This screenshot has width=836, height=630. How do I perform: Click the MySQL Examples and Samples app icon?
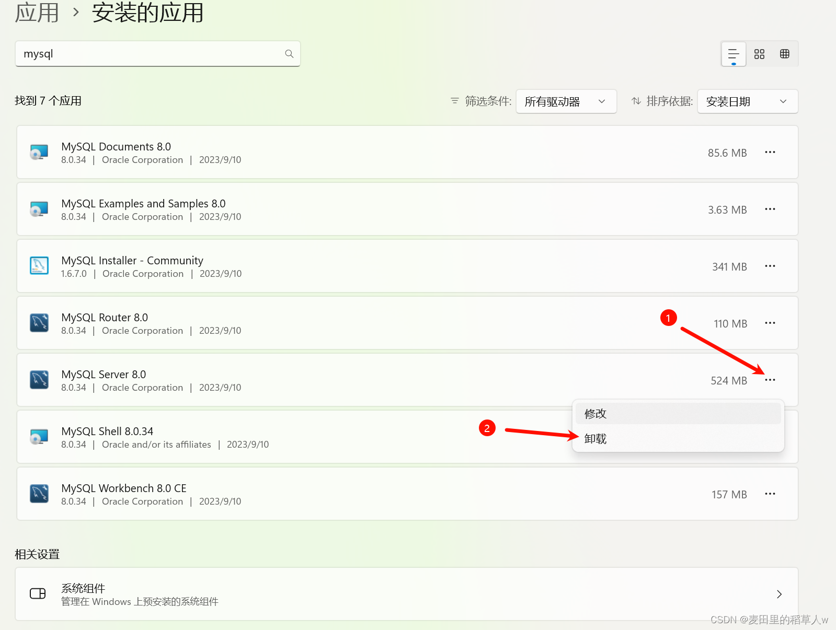click(39, 209)
